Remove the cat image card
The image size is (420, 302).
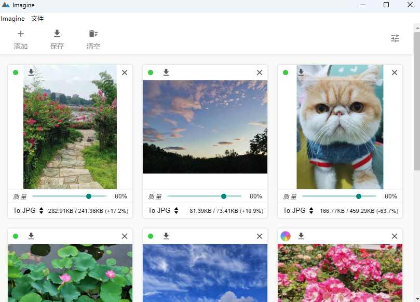coord(395,73)
